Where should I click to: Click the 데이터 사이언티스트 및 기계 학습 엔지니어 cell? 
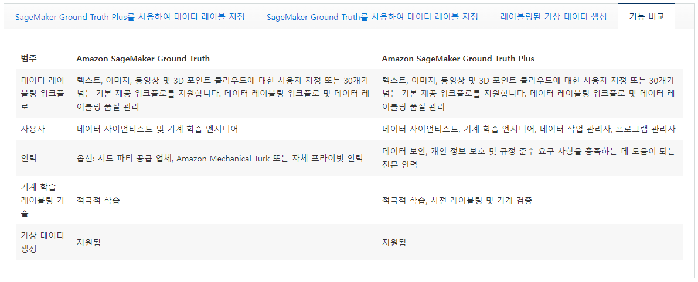coord(158,129)
